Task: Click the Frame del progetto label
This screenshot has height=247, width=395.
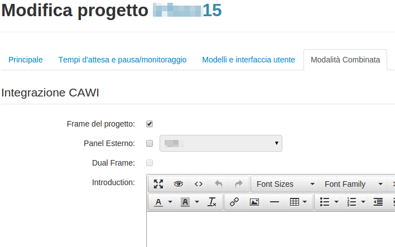Action: tap(101, 124)
